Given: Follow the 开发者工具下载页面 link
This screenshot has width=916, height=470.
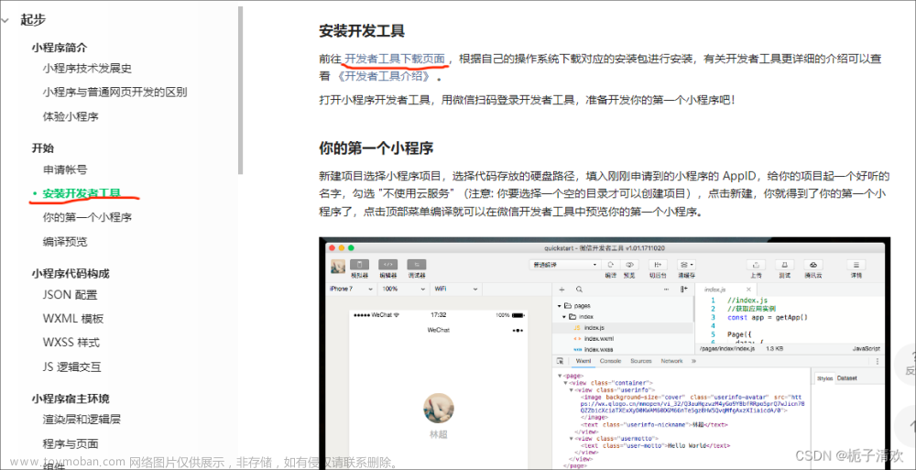Looking at the screenshot, I should tap(395, 59).
